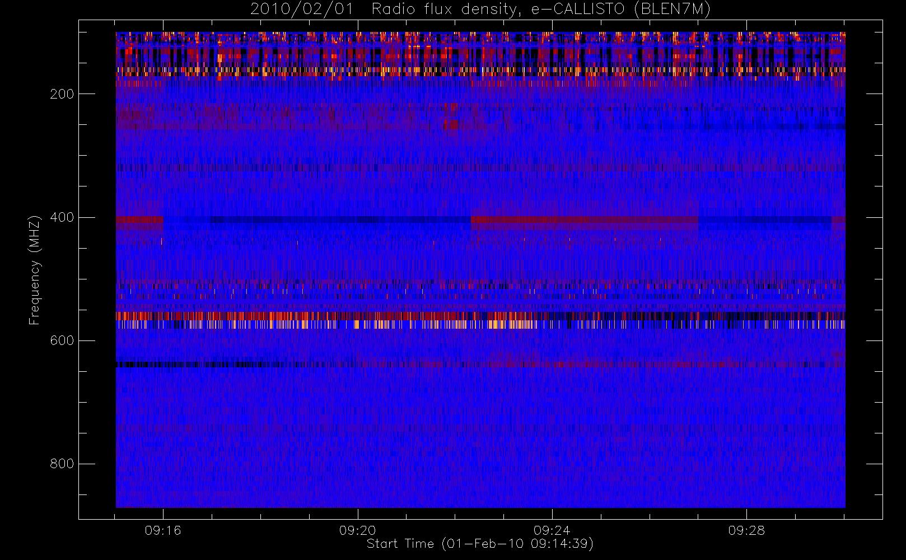906x560 pixels.
Task: Click the 200 frequency tick label
Action: point(62,94)
